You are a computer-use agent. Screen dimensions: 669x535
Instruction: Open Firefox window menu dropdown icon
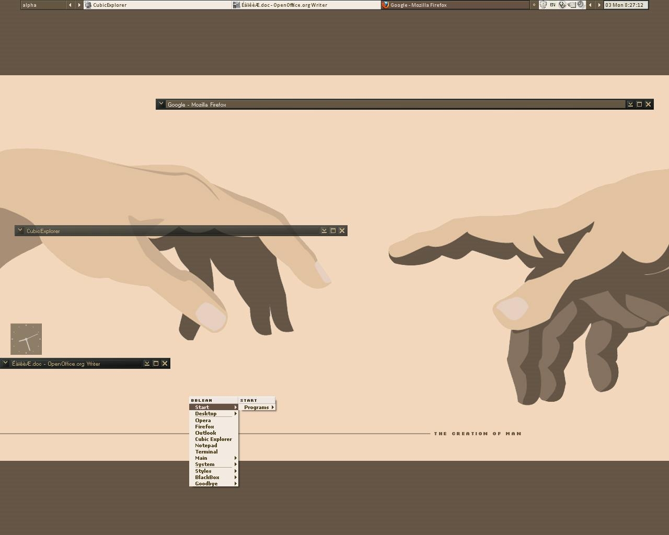pyautogui.click(x=161, y=104)
